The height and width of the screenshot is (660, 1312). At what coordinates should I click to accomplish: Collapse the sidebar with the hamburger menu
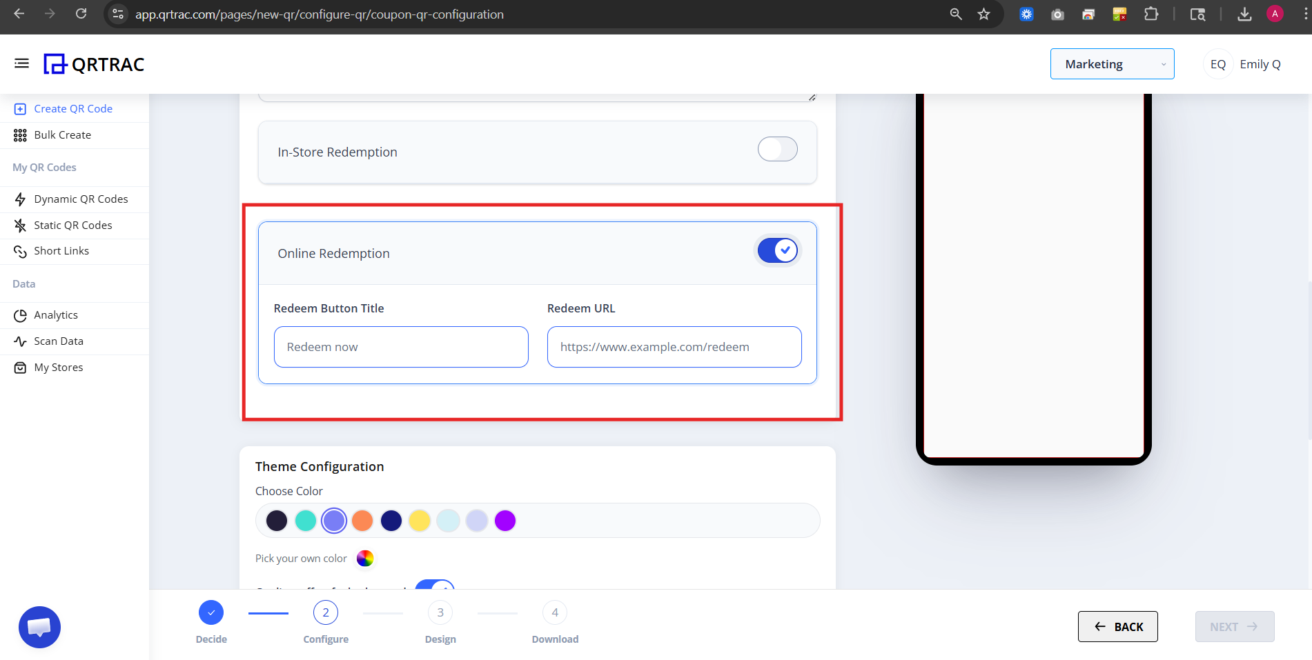(21, 63)
